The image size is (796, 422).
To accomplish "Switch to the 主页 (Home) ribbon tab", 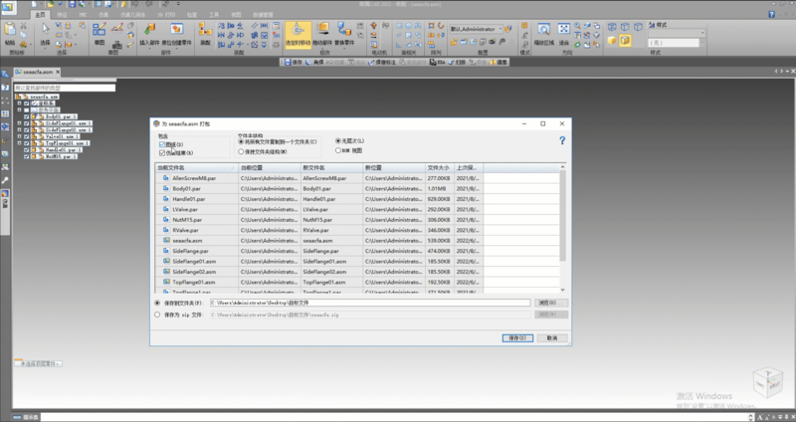I will coord(39,16).
